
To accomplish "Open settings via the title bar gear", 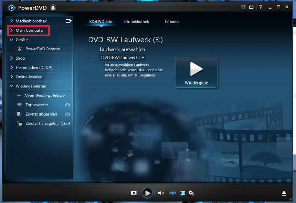I will pos(243,7).
